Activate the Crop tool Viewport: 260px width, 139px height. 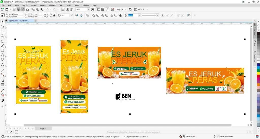click(3, 31)
